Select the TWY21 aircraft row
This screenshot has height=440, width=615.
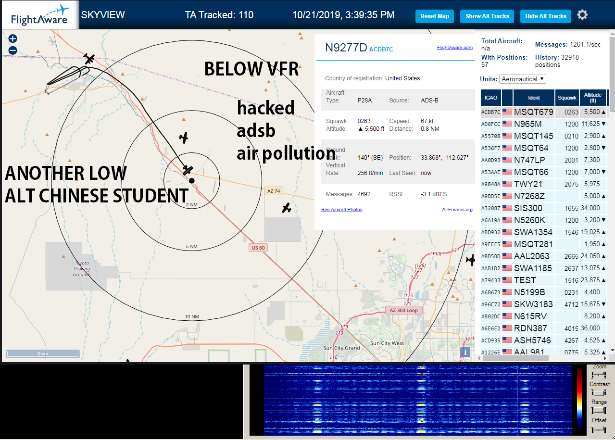pyautogui.click(x=544, y=184)
